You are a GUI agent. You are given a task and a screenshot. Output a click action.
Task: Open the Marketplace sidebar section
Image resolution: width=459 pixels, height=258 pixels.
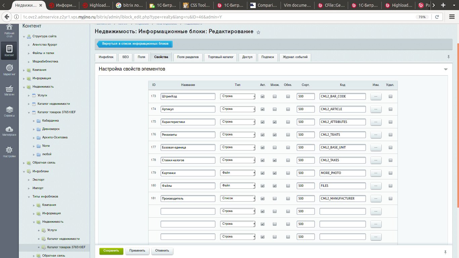coord(9,131)
